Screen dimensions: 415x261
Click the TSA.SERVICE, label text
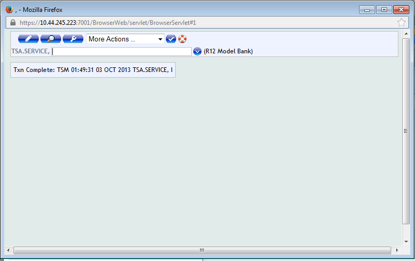[x=31, y=51]
